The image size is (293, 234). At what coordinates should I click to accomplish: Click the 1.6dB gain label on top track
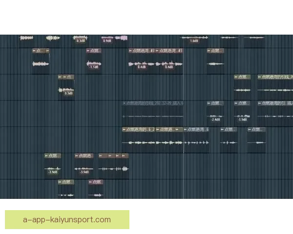pyautogui.click(x=194, y=41)
